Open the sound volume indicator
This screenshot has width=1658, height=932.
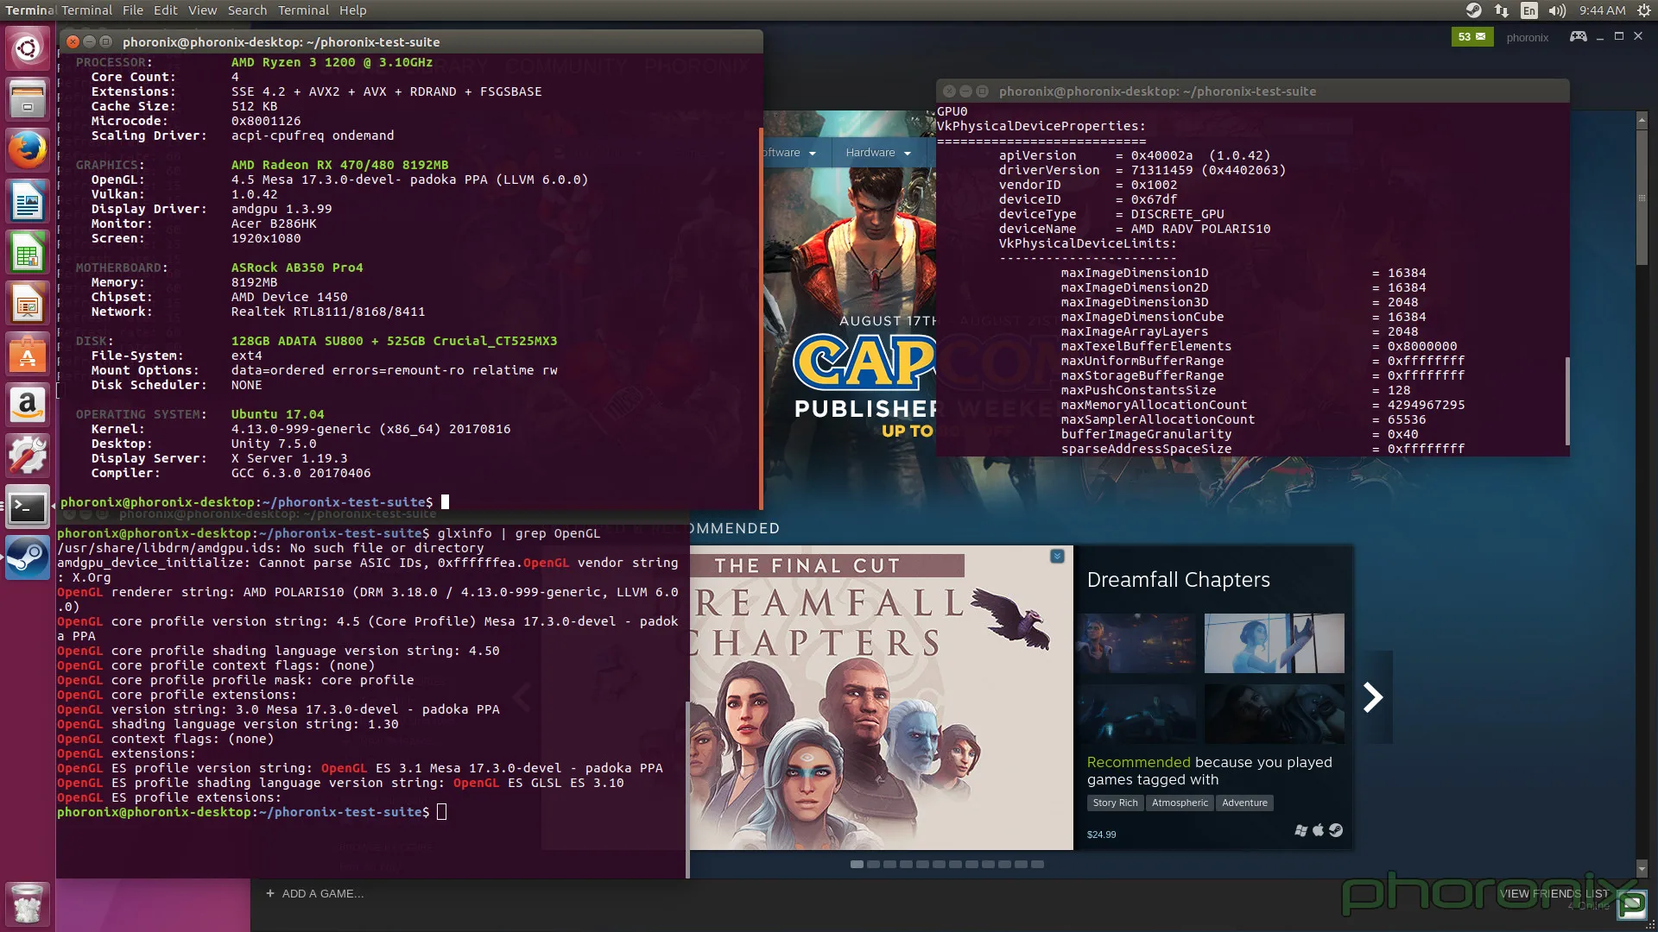click(1557, 10)
